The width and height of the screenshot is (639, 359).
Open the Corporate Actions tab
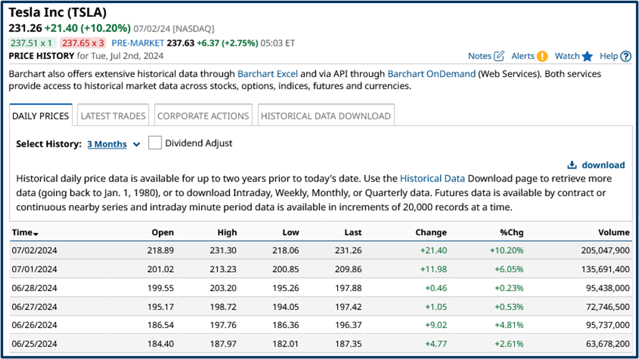tap(203, 116)
